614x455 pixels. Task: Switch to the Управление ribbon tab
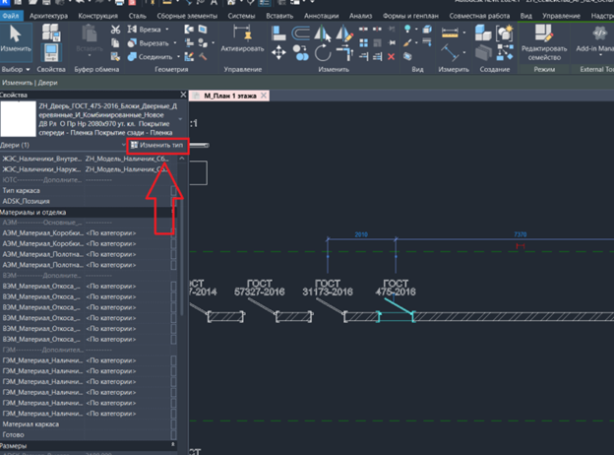click(x=561, y=16)
